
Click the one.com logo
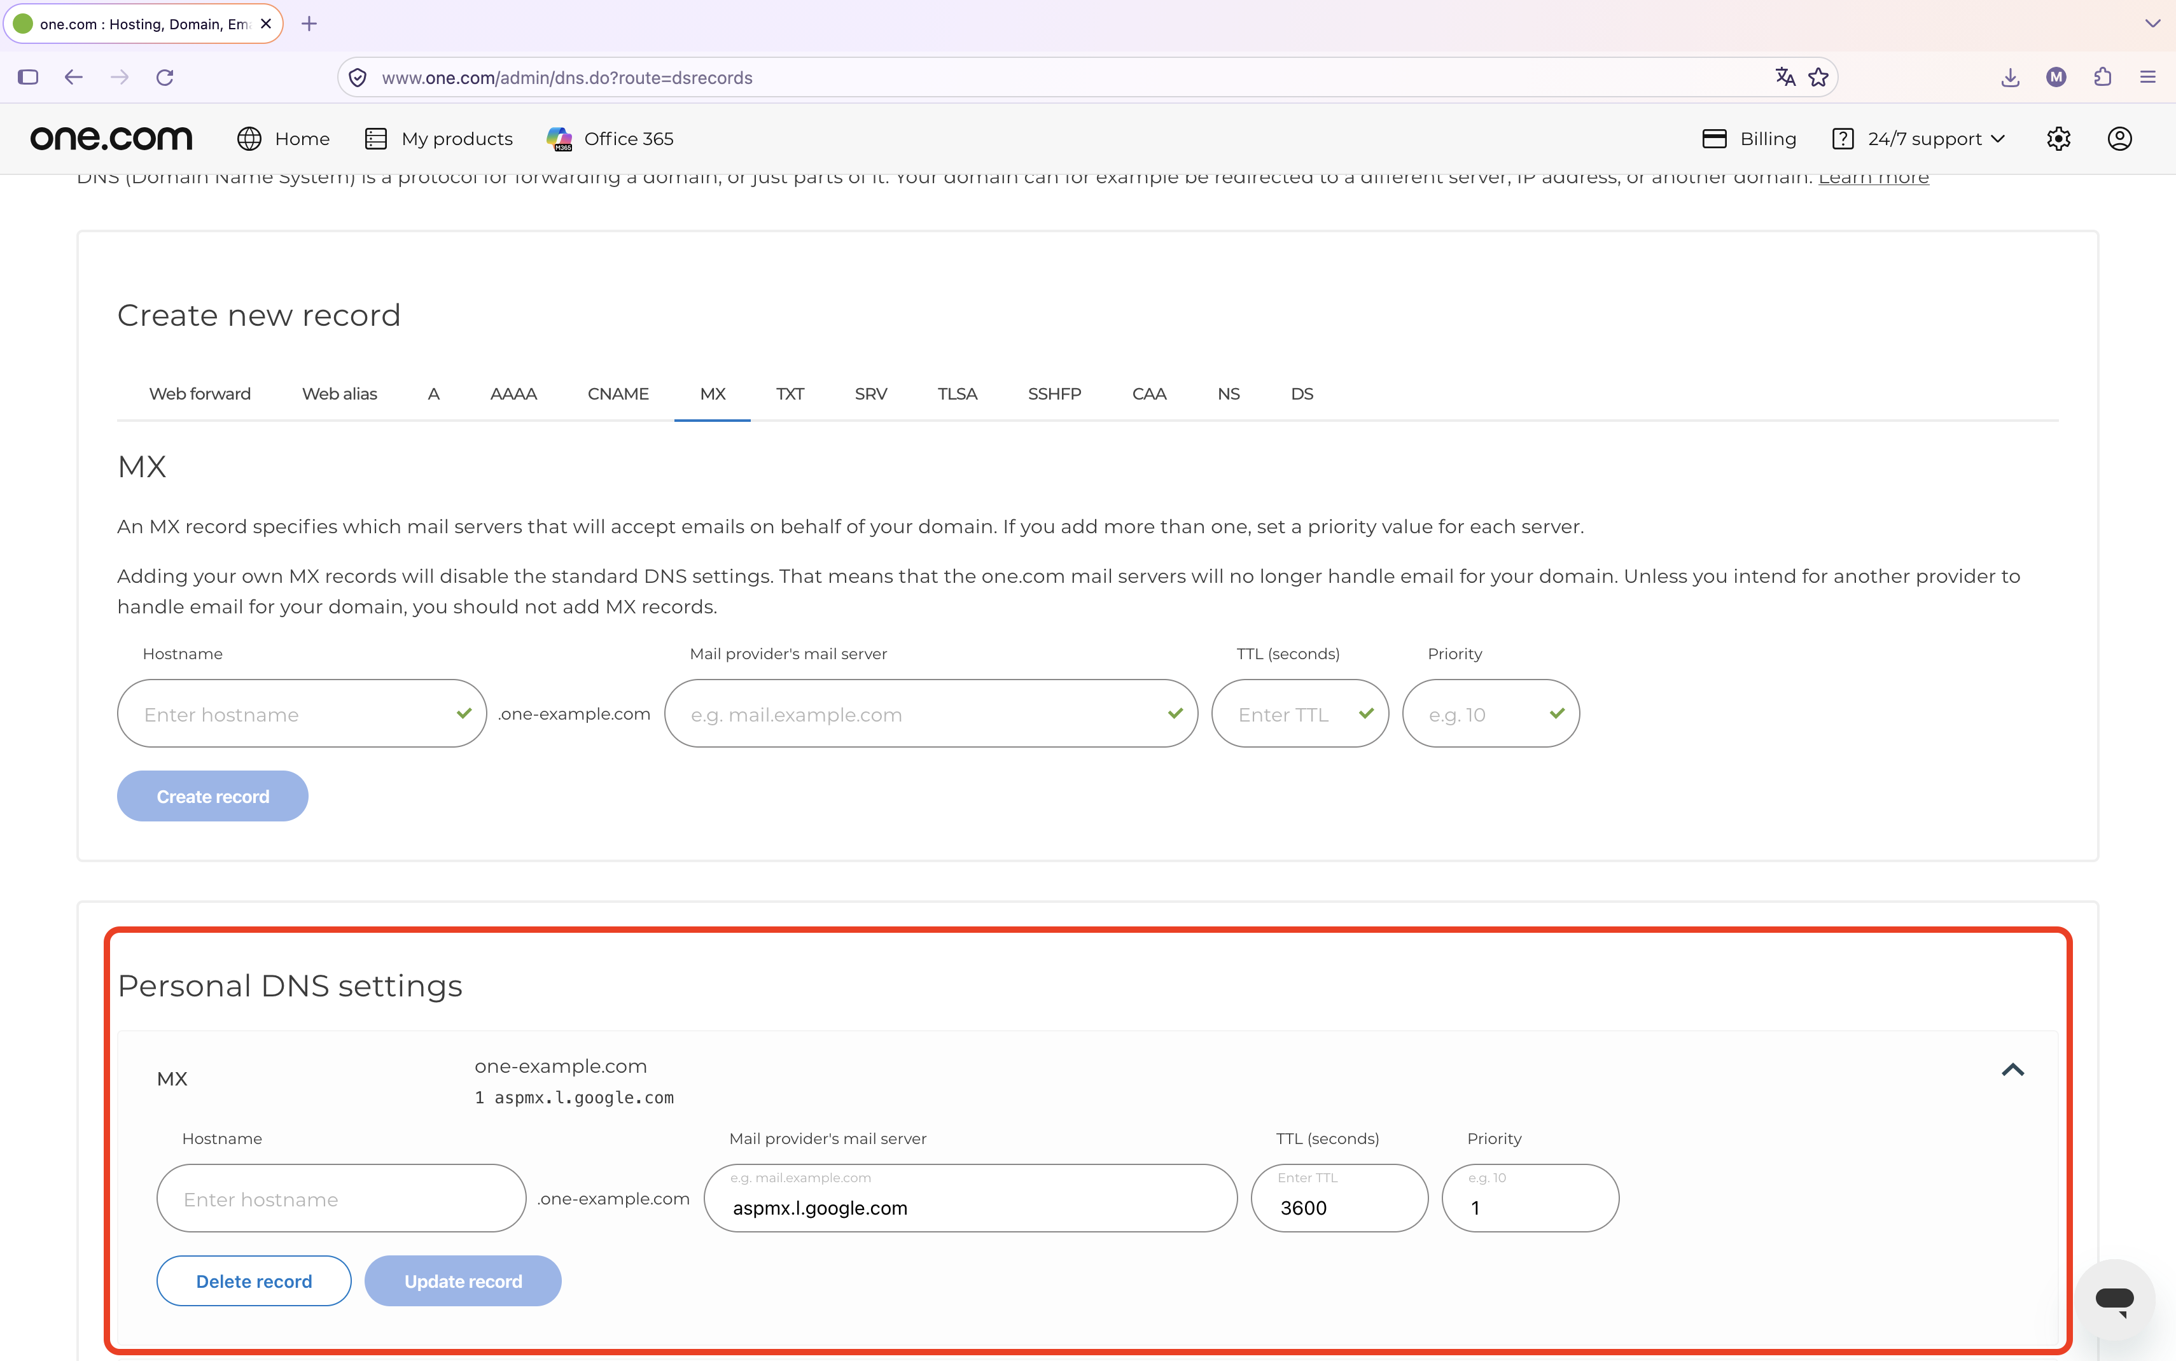(x=111, y=139)
